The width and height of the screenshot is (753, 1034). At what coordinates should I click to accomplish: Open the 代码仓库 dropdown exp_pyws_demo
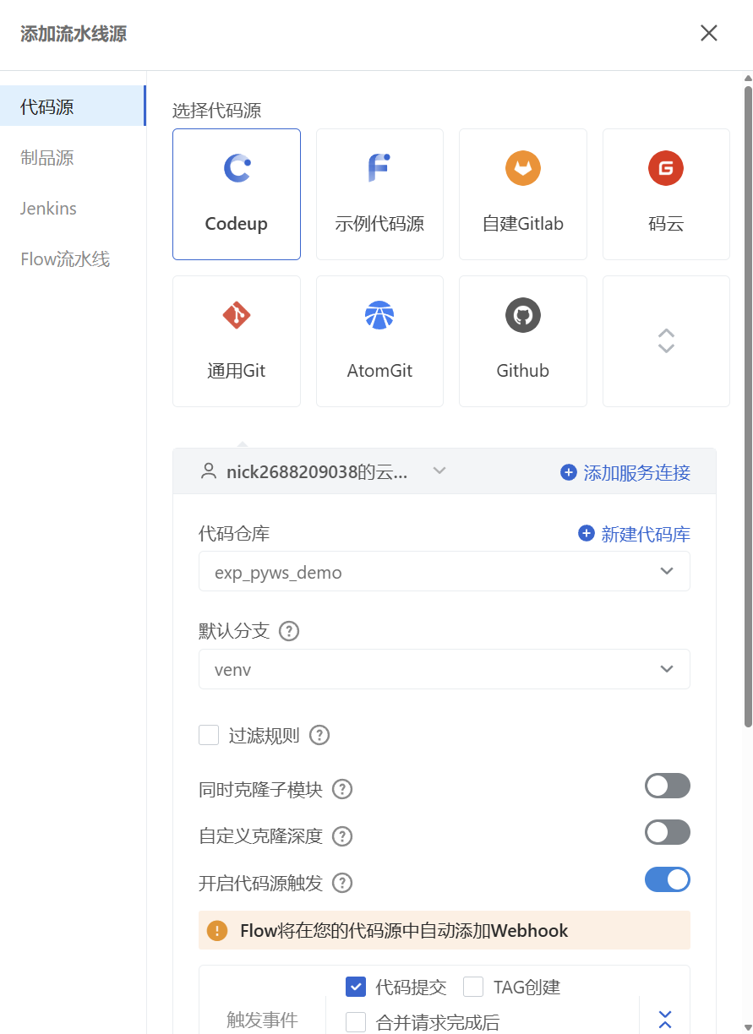pyautogui.click(x=445, y=572)
